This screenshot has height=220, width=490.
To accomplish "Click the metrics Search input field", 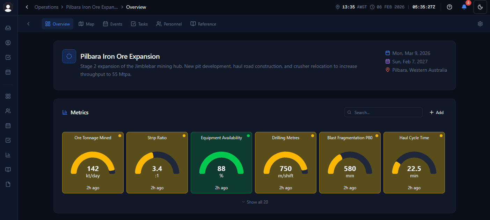I will point(383,112).
